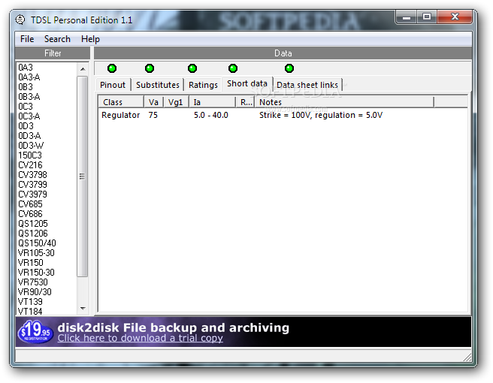The width and height of the screenshot is (493, 383).
Task: Click 'Click here to download a trial copy' link
Action: [141, 338]
